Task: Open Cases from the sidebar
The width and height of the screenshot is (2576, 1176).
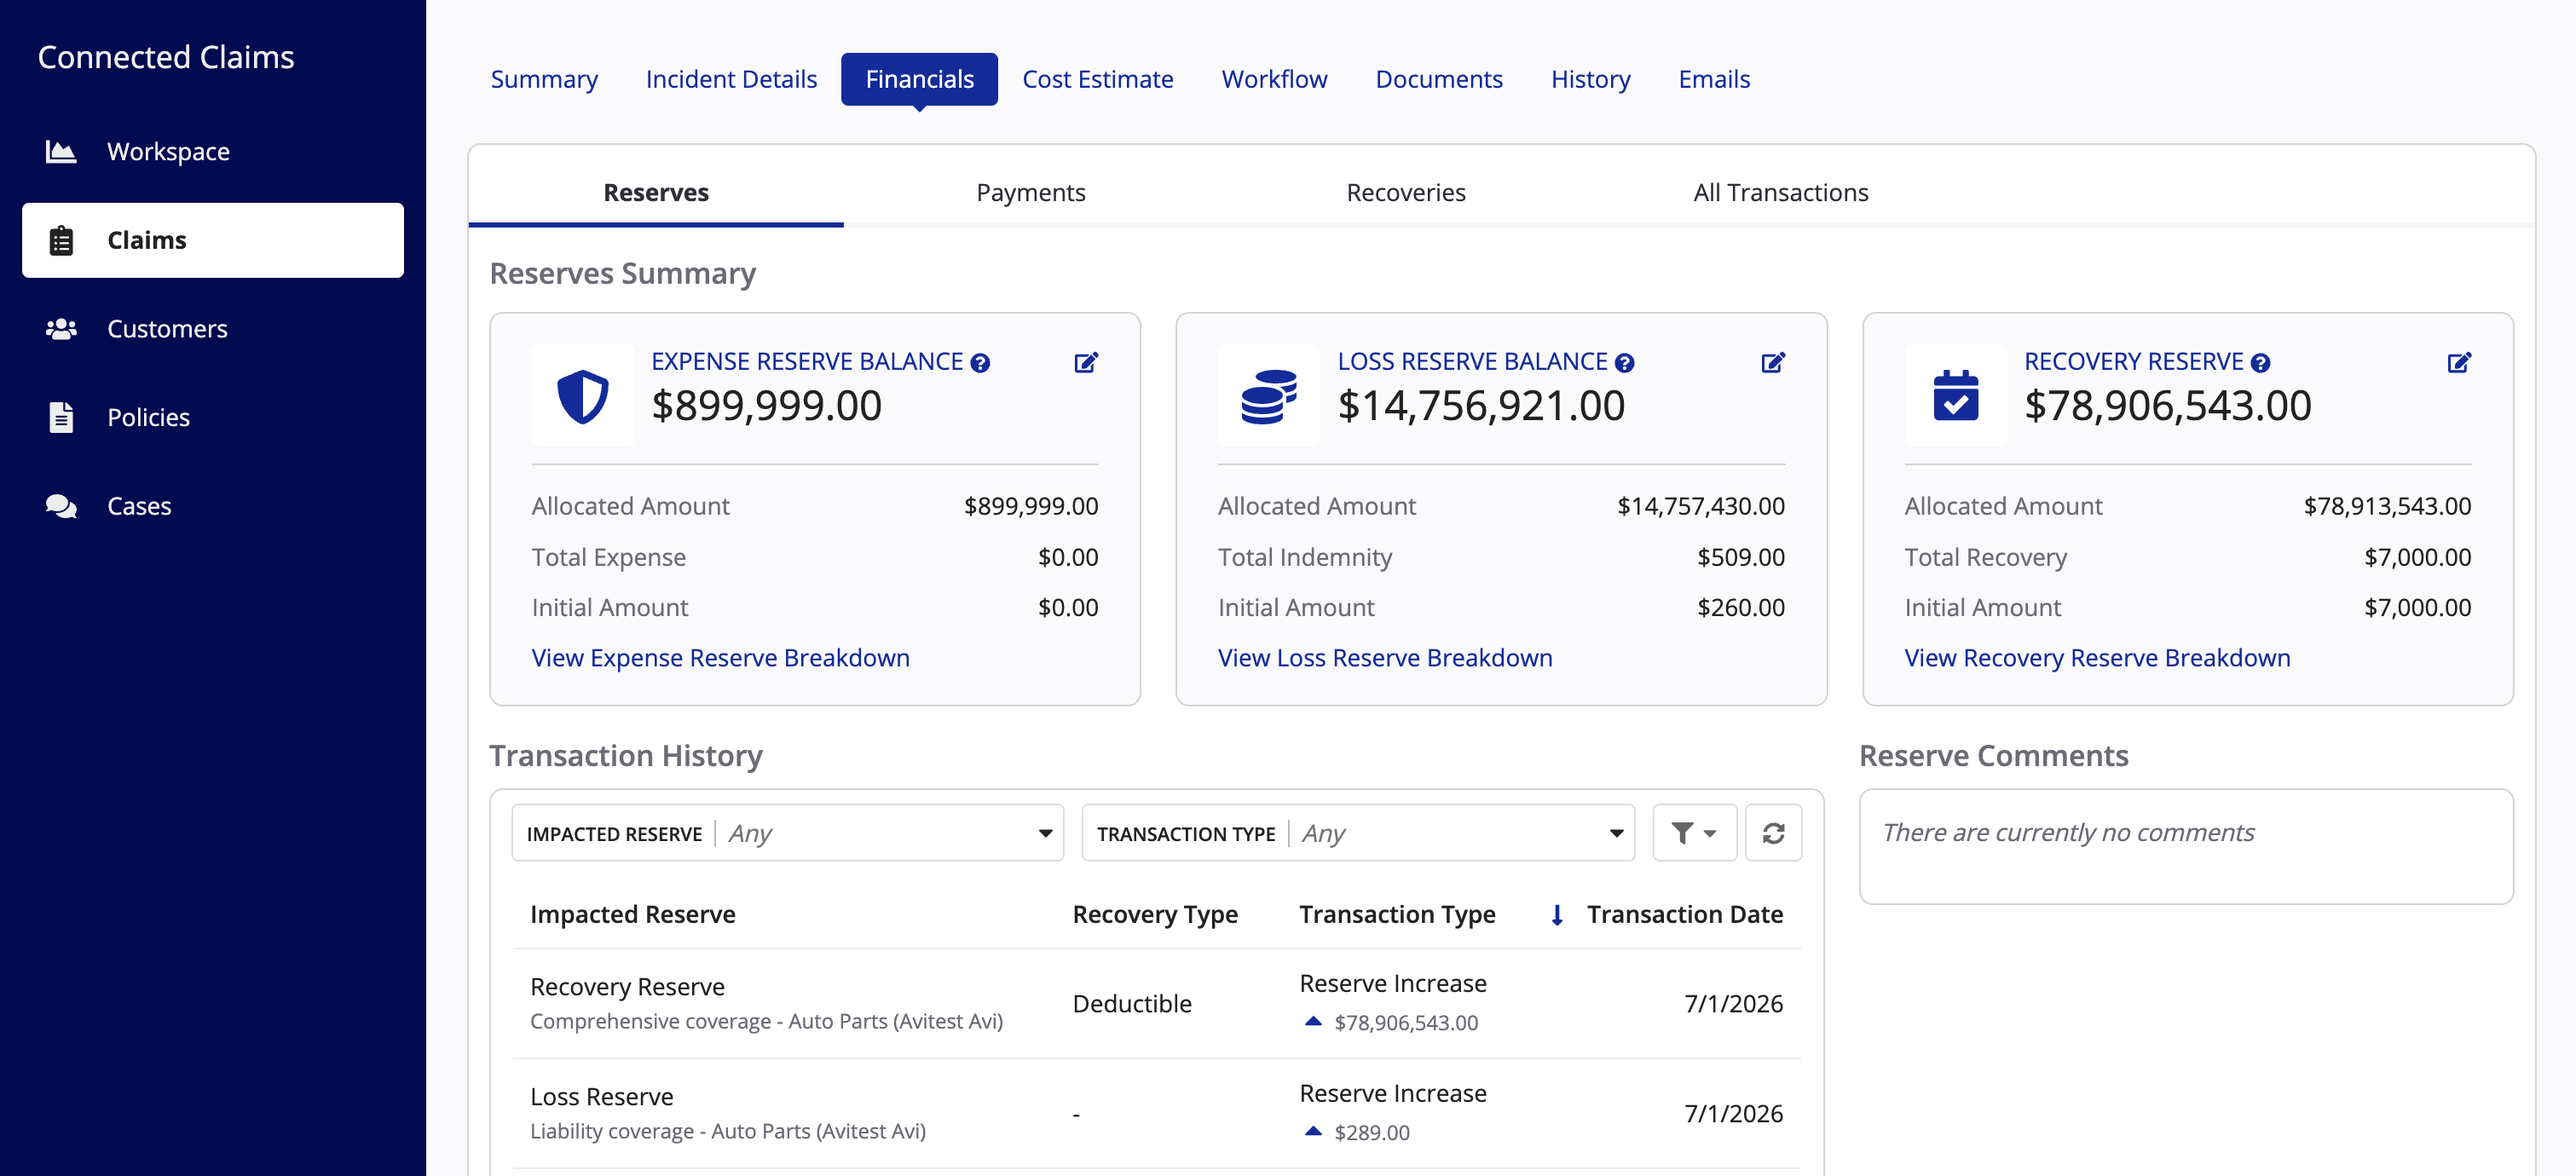Action: (x=213, y=506)
